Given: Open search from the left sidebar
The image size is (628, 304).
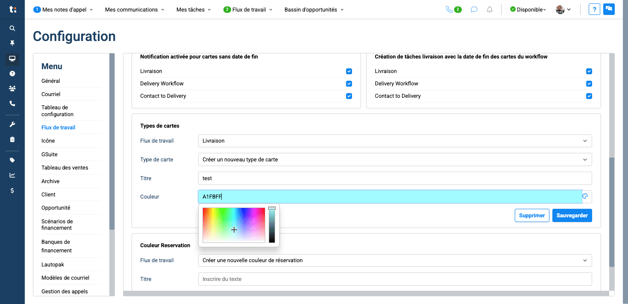Looking at the screenshot, I should (x=12, y=28).
